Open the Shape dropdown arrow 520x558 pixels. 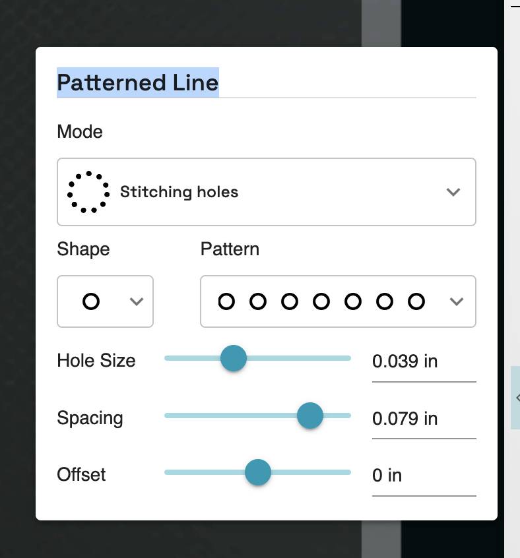tap(137, 301)
